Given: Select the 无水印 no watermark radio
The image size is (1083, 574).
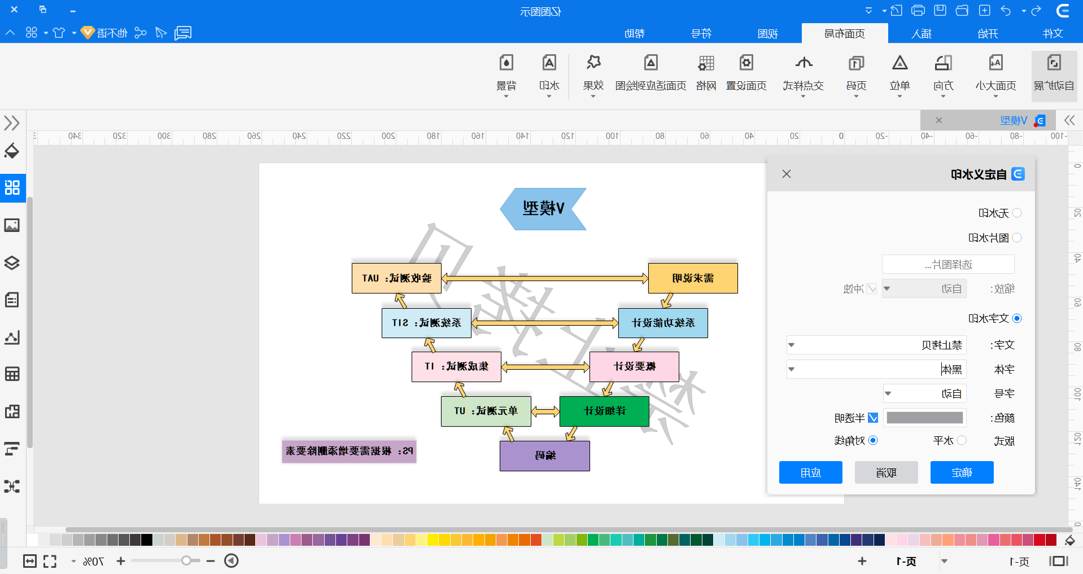Looking at the screenshot, I should pos(1017,213).
